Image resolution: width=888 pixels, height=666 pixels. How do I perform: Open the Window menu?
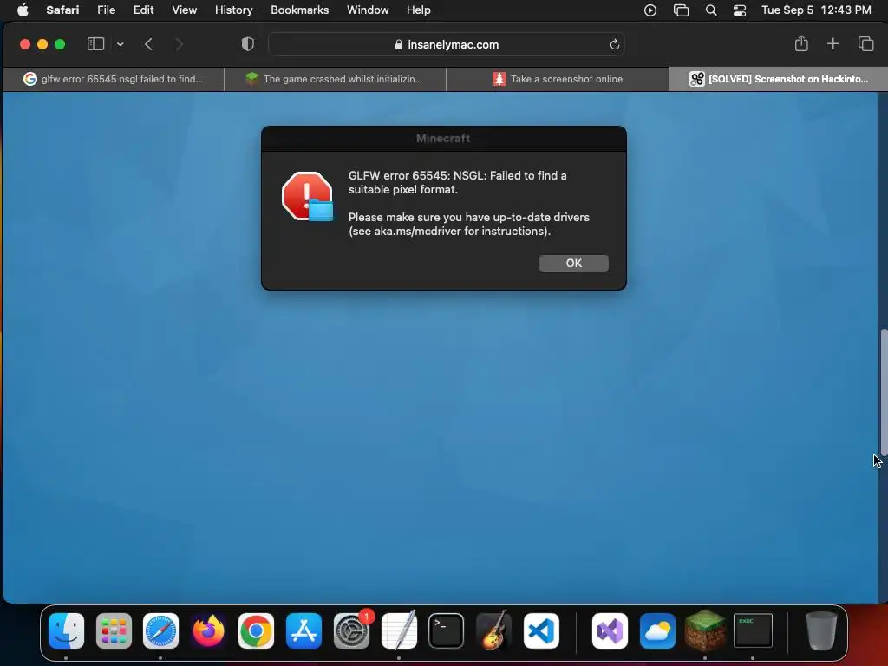368,10
